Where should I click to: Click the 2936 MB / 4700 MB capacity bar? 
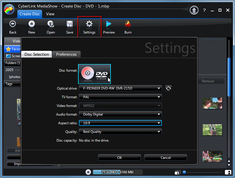pyautogui.click(x=117, y=172)
